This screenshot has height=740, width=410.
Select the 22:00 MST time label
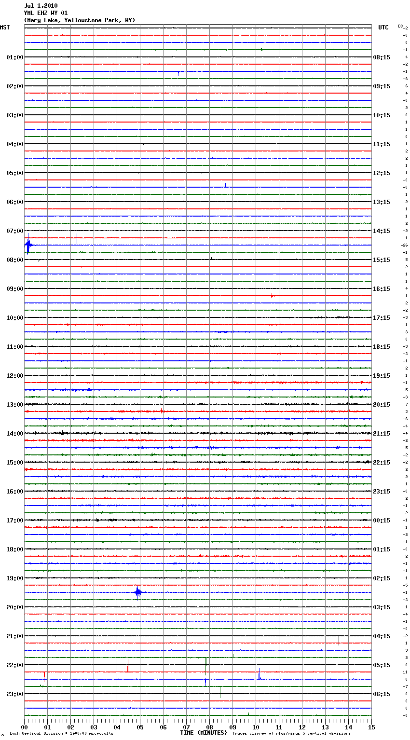[15, 665]
